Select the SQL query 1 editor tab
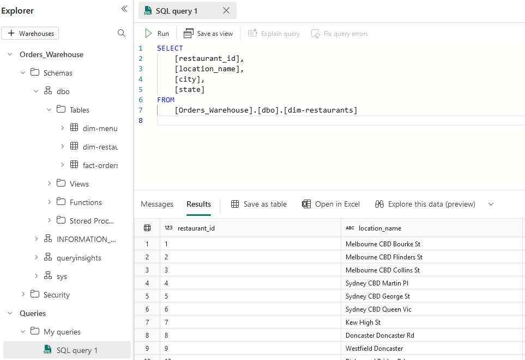 (x=187, y=11)
